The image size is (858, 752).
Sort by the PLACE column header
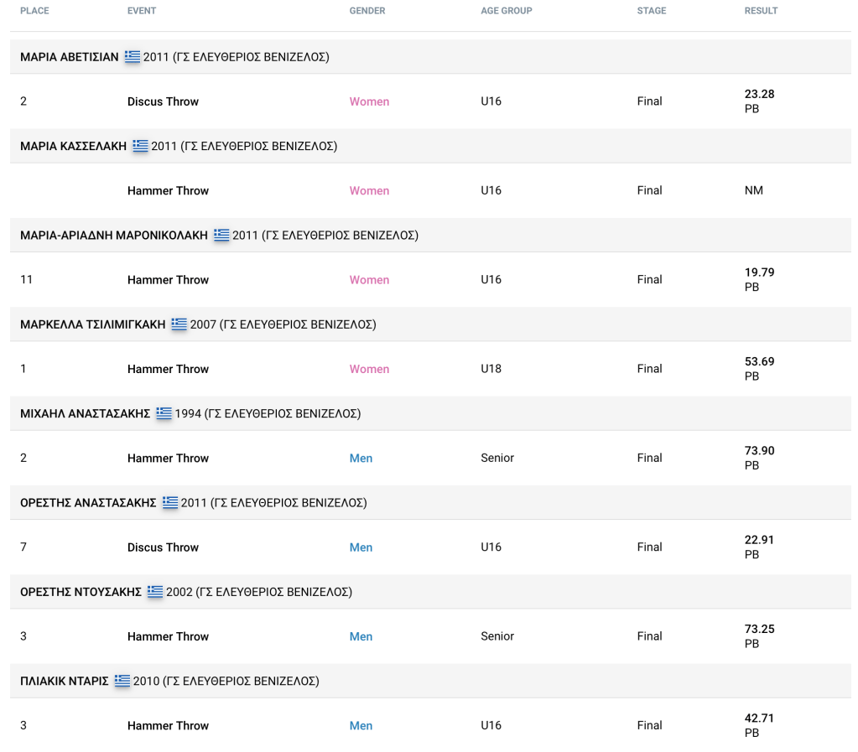coord(34,11)
